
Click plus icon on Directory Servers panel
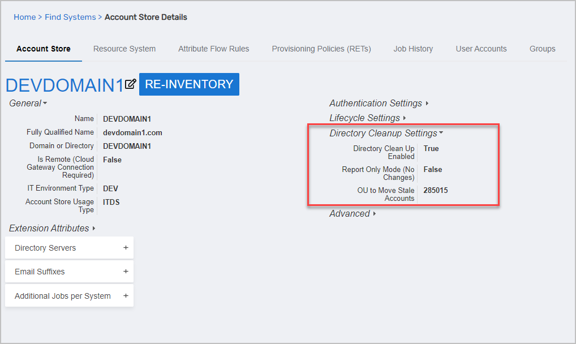(126, 248)
